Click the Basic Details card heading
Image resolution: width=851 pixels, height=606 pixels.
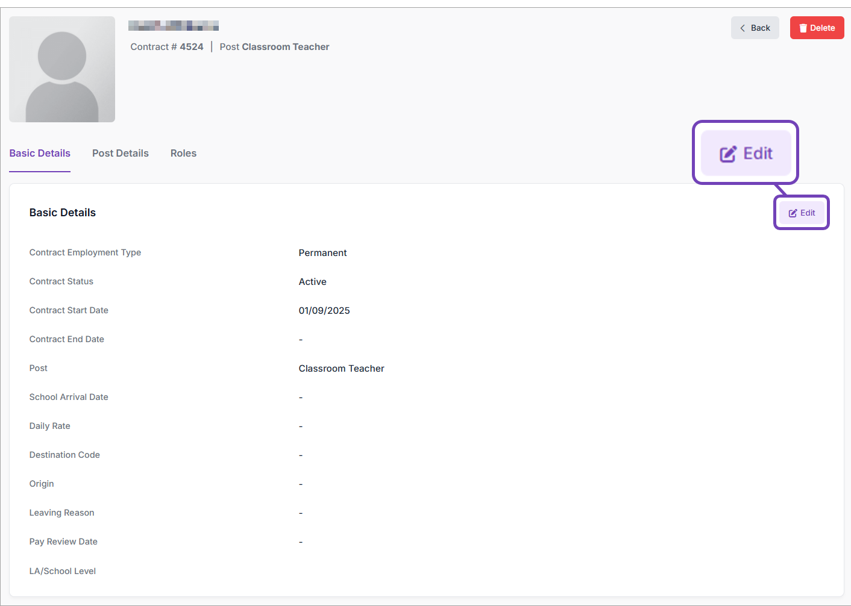click(63, 213)
